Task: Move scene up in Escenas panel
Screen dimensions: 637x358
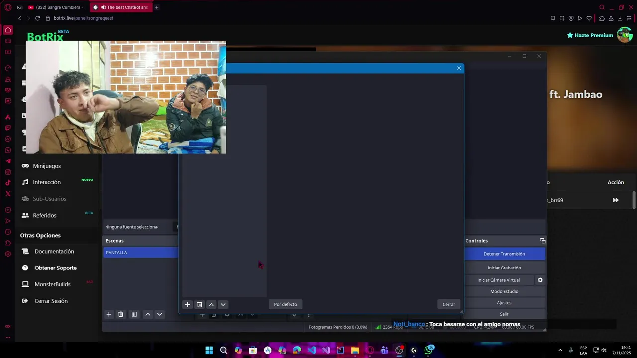Action: [x=148, y=314]
